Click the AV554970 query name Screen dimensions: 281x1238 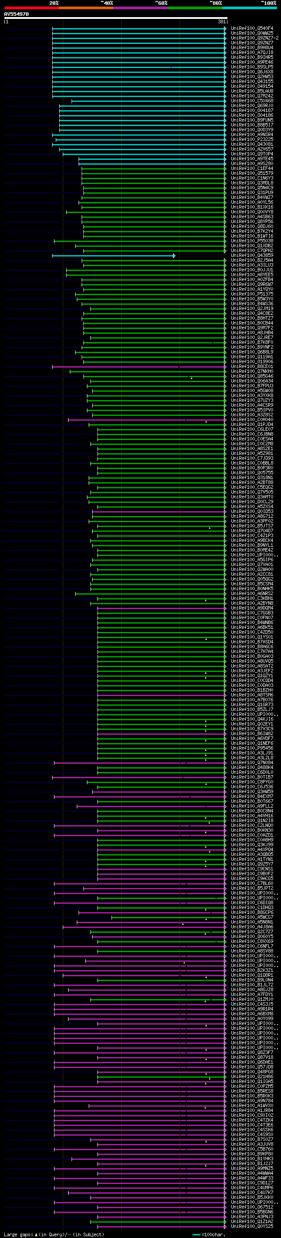tap(16, 14)
